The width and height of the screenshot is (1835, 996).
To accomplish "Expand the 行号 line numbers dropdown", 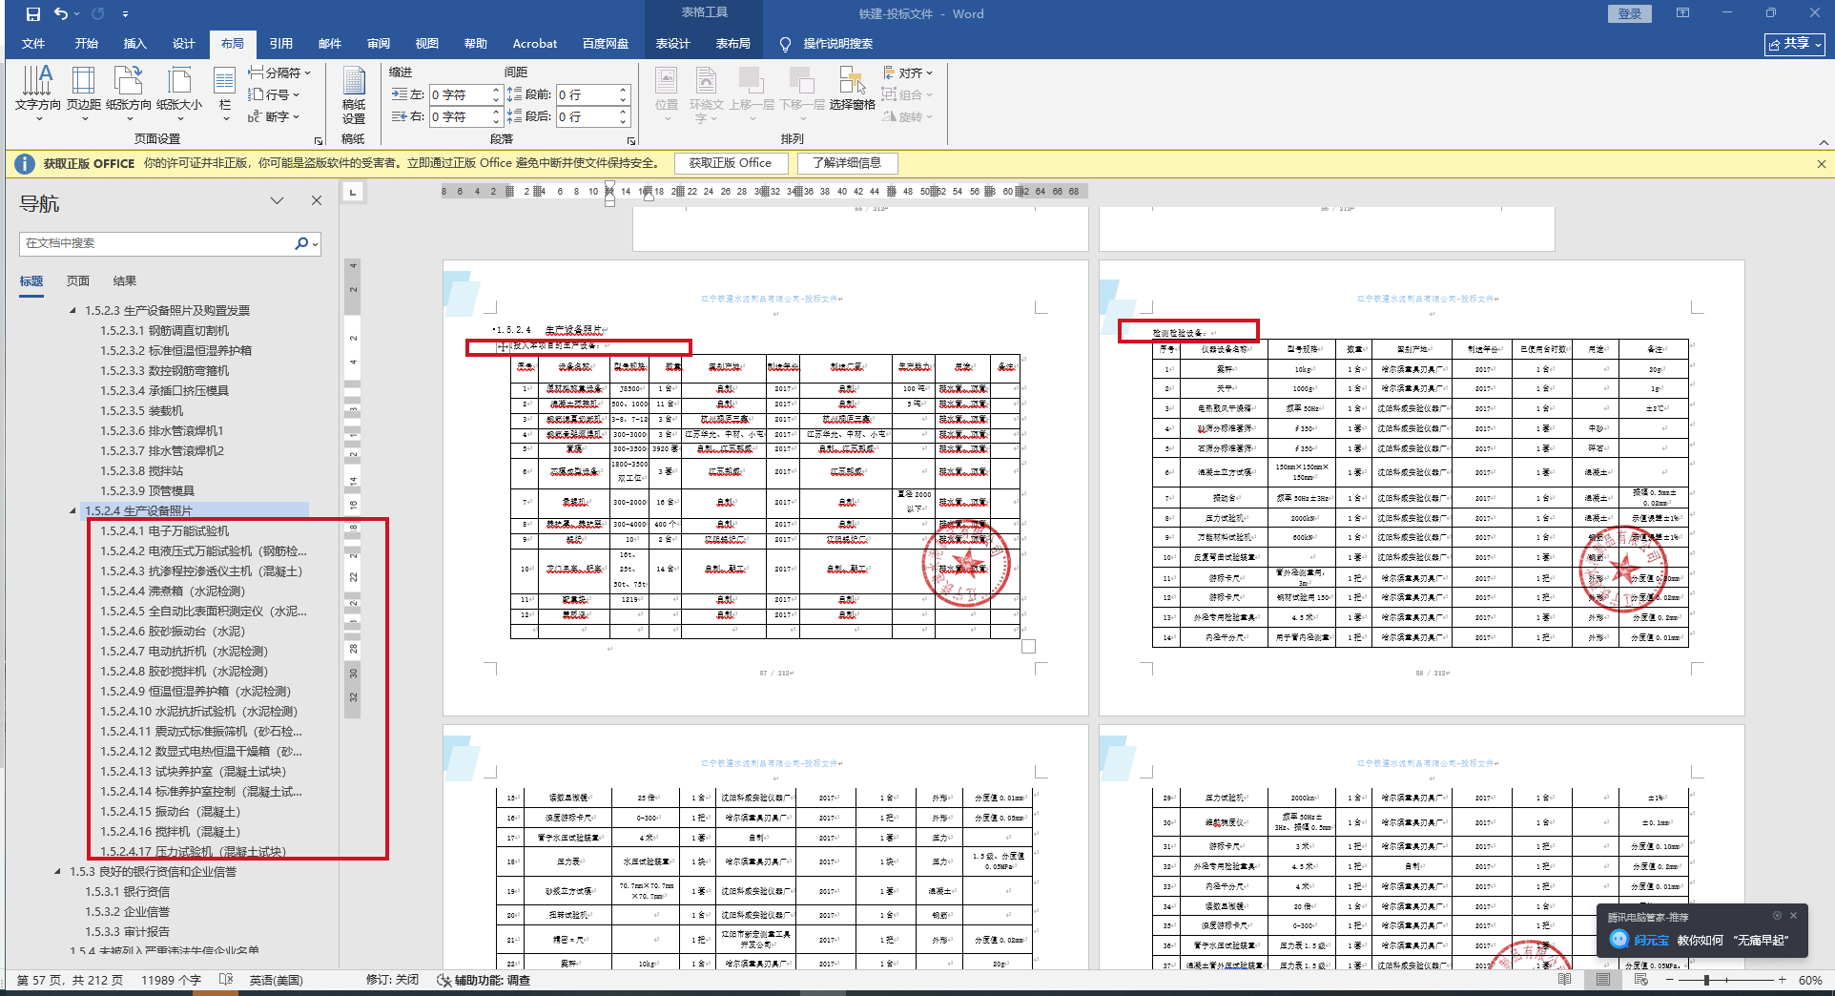I will [x=274, y=94].
